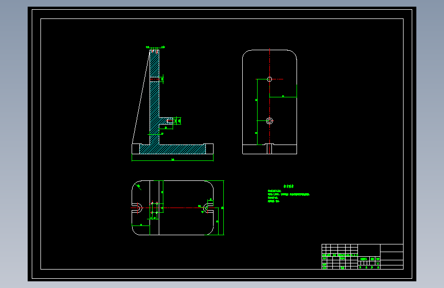Select the top plan view outline
Viewport: 444px width, 288px height.
coord(173,208)
